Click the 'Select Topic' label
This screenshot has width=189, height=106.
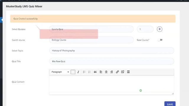click(17, 51)
